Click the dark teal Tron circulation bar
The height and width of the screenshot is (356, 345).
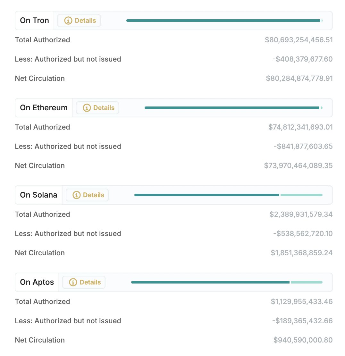[223, 21]
